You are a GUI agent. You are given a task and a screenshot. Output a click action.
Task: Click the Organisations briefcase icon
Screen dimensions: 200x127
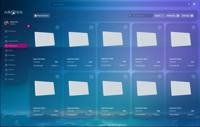[x=6, y=41]
